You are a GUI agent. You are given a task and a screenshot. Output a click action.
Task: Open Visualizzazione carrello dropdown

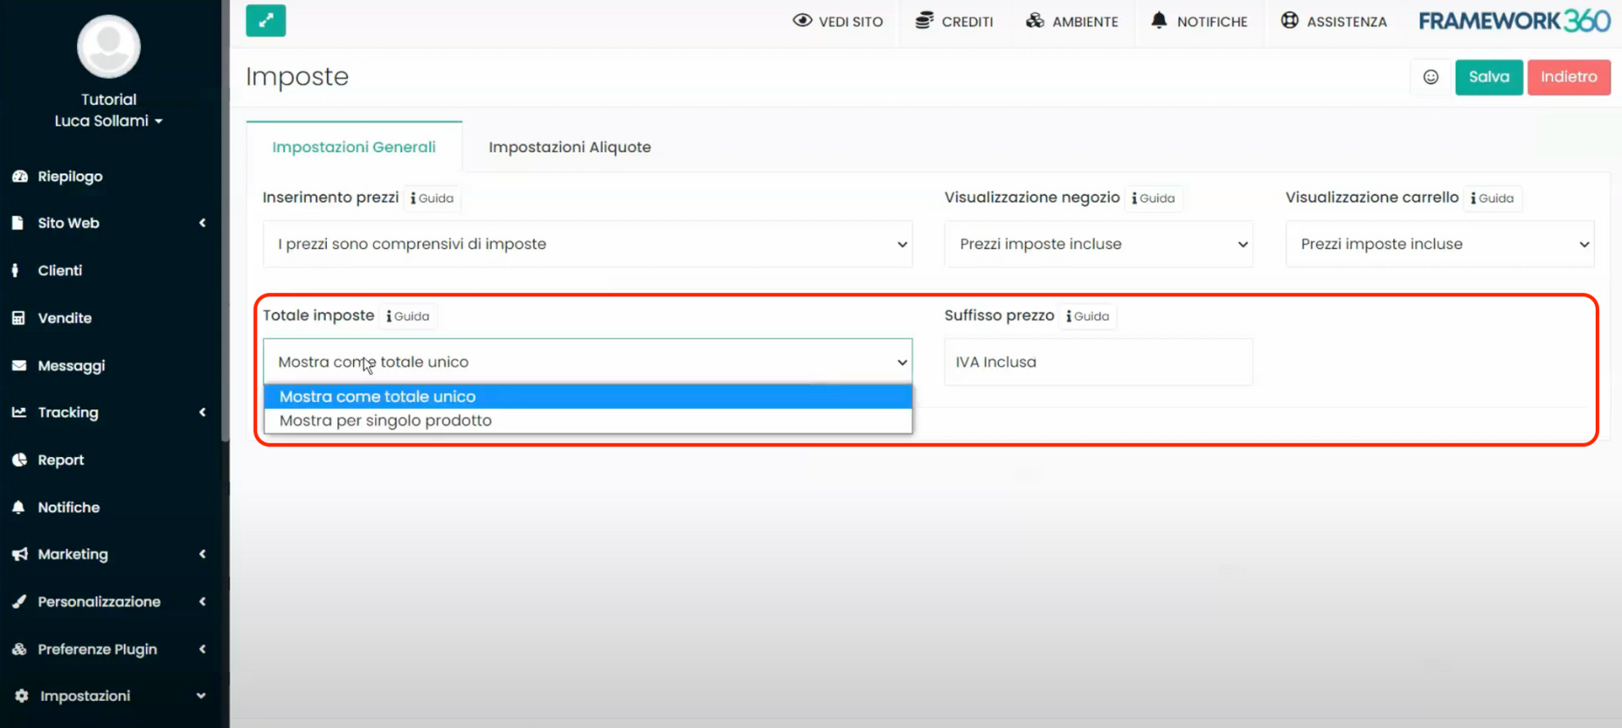coord(1440,244)
